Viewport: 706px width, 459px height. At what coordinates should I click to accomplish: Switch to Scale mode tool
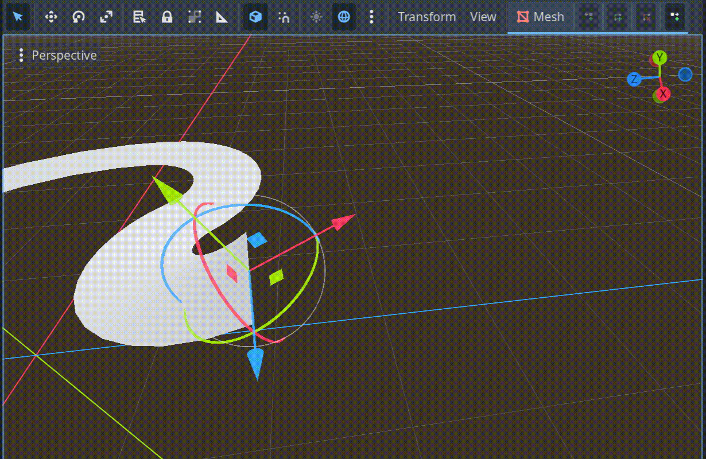point(106,17)
